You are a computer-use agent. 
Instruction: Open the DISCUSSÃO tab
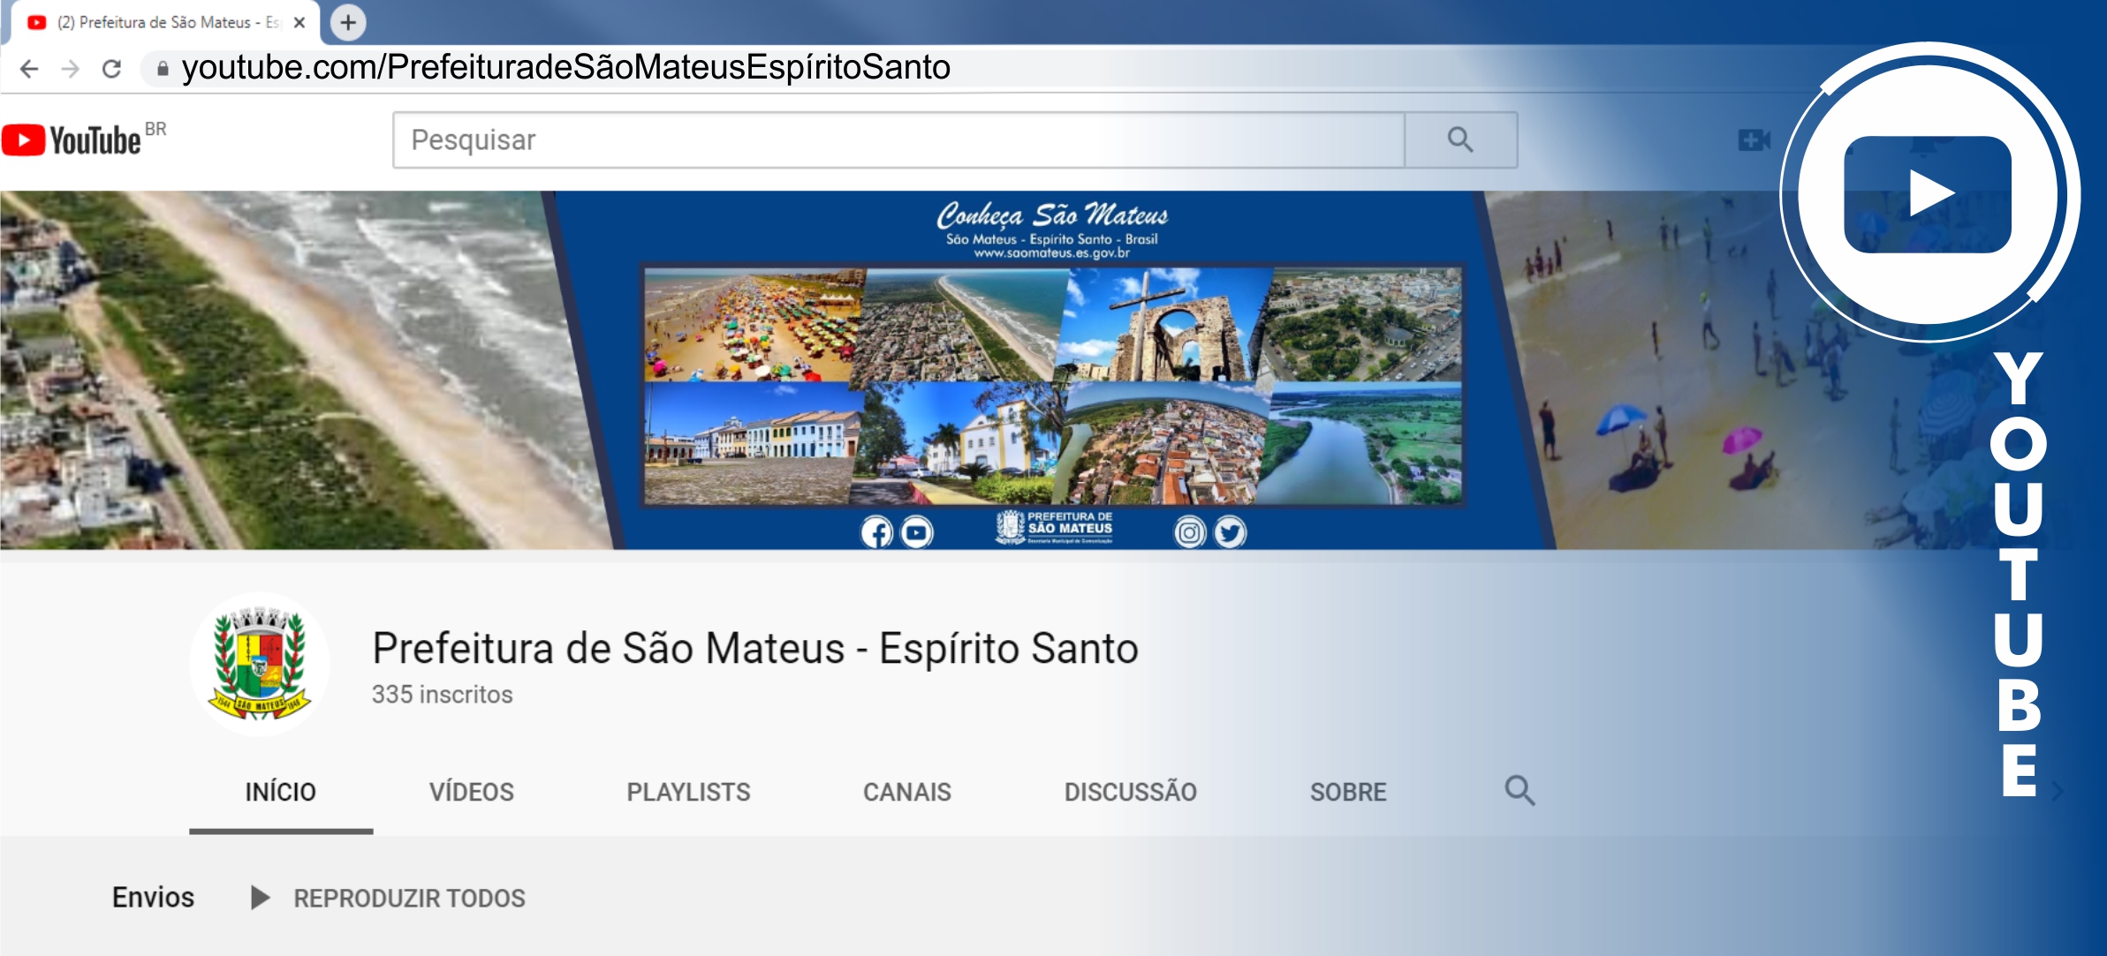(1130, 792)
